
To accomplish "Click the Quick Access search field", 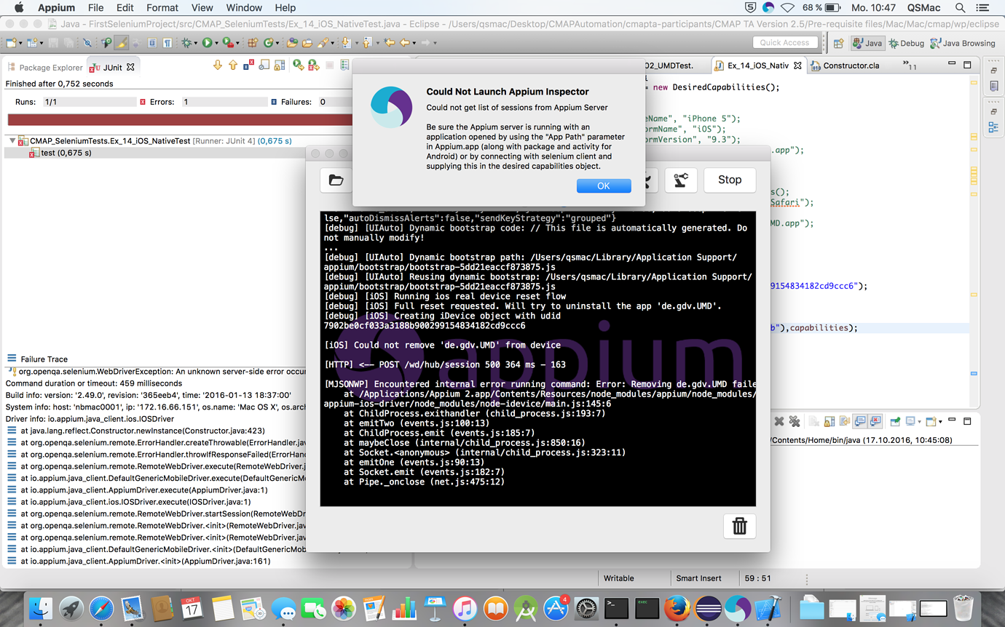I will (x=785, y=42).
